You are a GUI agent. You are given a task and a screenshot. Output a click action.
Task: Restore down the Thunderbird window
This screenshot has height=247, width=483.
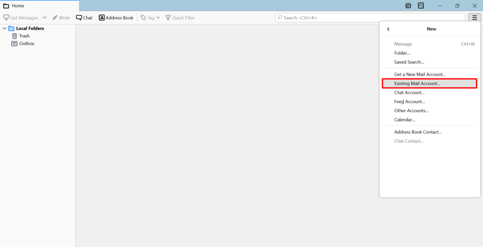(457, 6)
